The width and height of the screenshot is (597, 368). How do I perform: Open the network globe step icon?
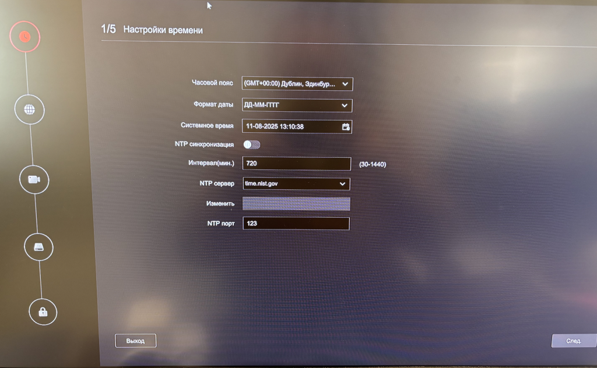click(x=29, y=109)
